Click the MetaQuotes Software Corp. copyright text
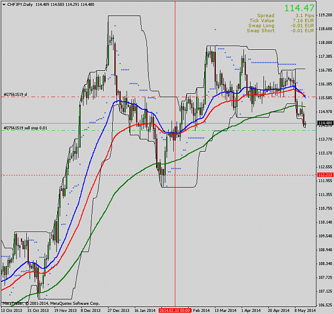 click(x=51, y=303)
